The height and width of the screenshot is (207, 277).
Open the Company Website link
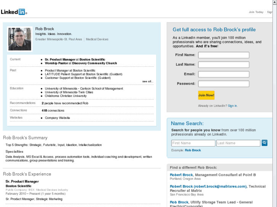[58, 118]
